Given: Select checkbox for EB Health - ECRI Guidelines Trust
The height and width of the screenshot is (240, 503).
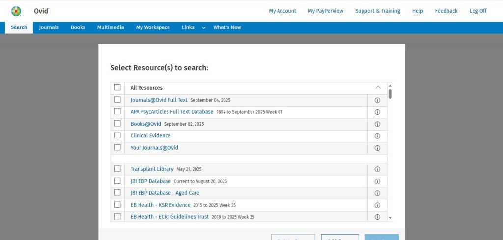Looking at the screenshot, I should point(117,216).
